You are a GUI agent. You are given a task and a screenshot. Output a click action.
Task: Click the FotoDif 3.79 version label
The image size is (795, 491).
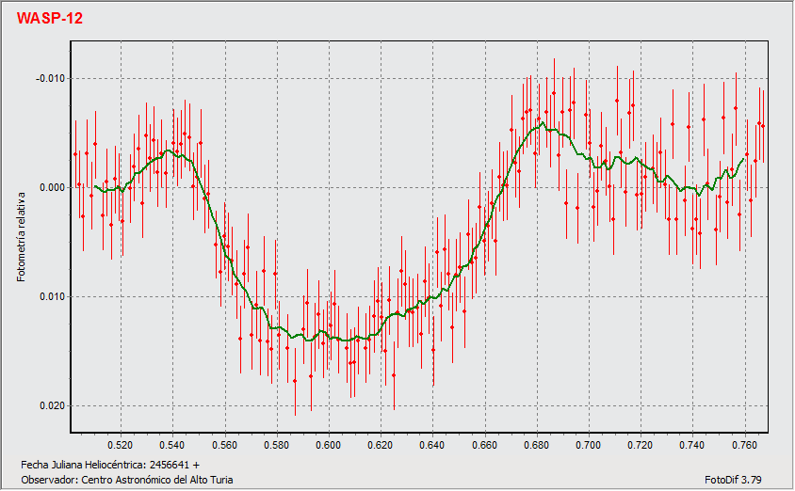[741, 480]
